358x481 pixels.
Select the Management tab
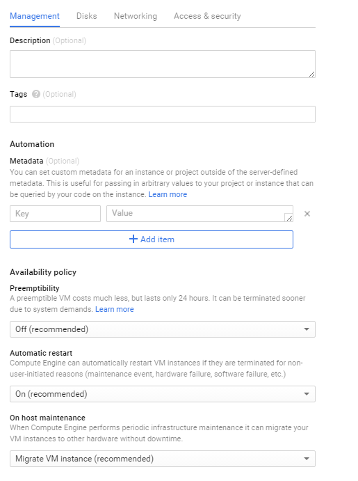click(x=35, y=16)
